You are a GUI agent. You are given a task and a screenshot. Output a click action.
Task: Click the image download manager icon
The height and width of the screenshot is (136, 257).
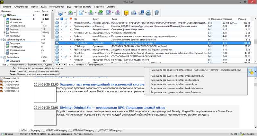click(x=251, y=72)
